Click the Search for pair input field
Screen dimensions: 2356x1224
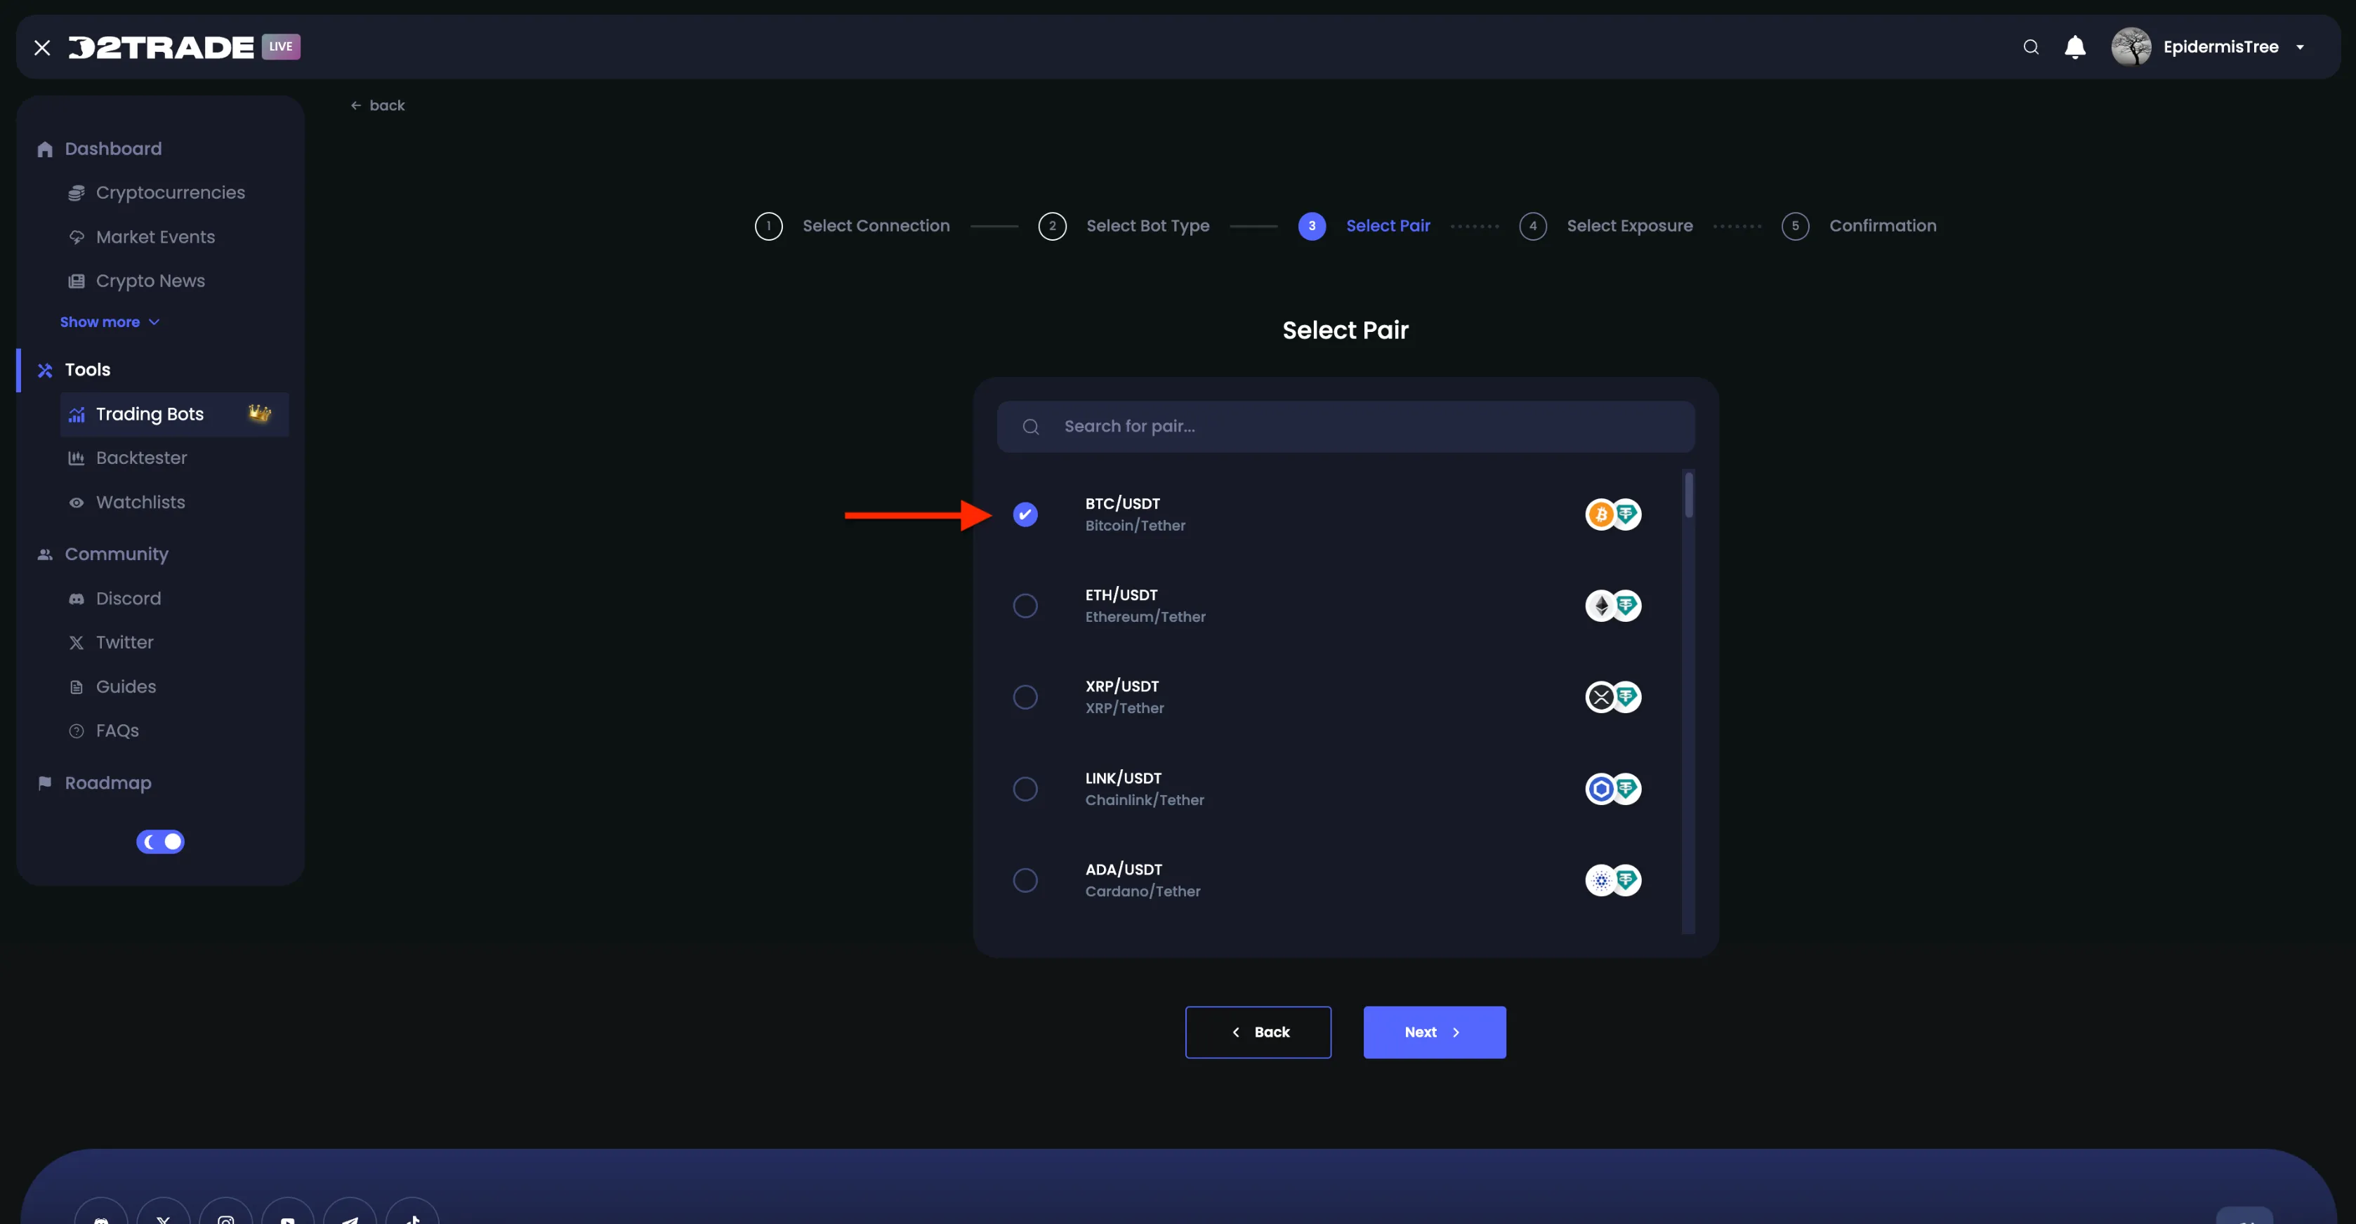pyautogui.click(x=1345, y=427)
